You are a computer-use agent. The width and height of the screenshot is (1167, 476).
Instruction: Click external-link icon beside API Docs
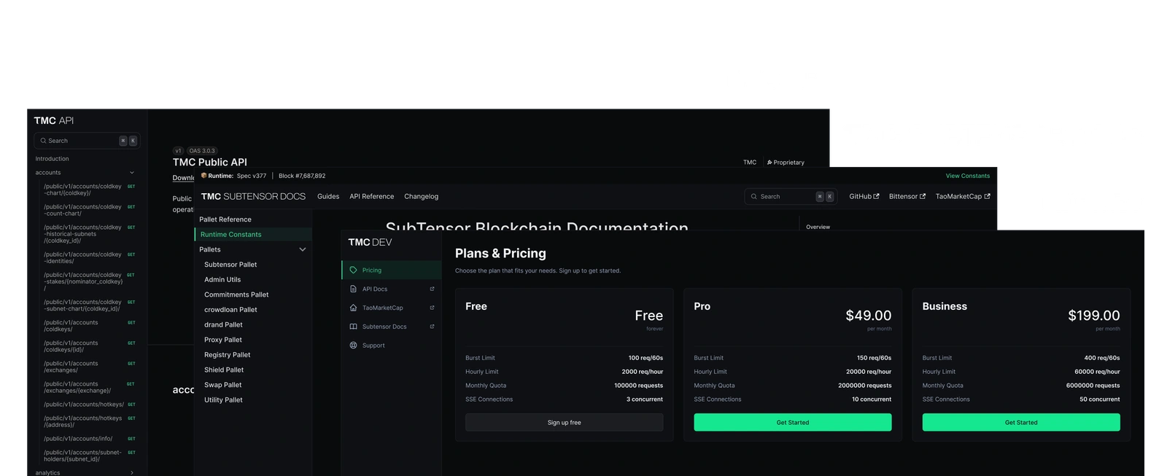(432, 289)
